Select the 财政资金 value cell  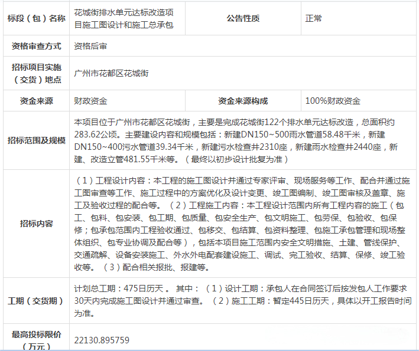coord(90,101)
